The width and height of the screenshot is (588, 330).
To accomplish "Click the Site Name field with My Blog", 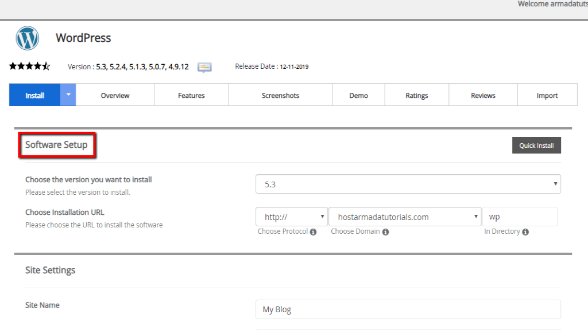I will tap(408, 309).
